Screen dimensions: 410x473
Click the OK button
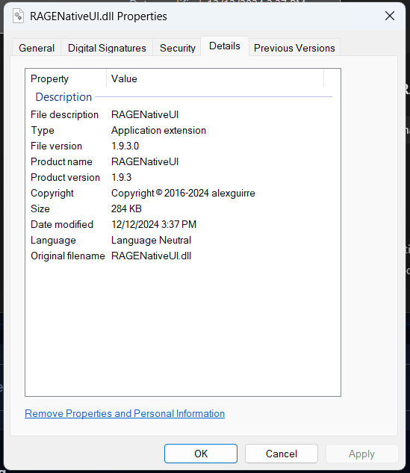tap(201, 454)
